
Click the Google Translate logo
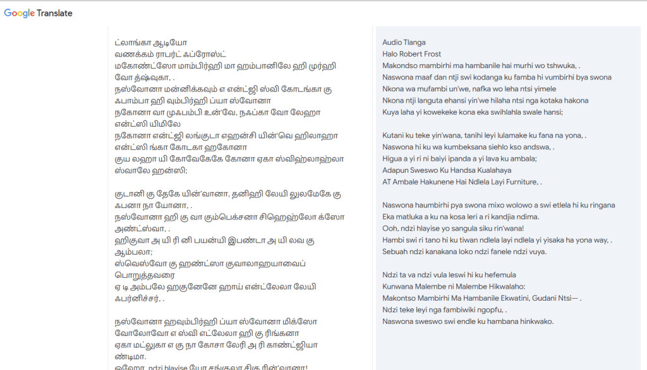tap(20, 13)
